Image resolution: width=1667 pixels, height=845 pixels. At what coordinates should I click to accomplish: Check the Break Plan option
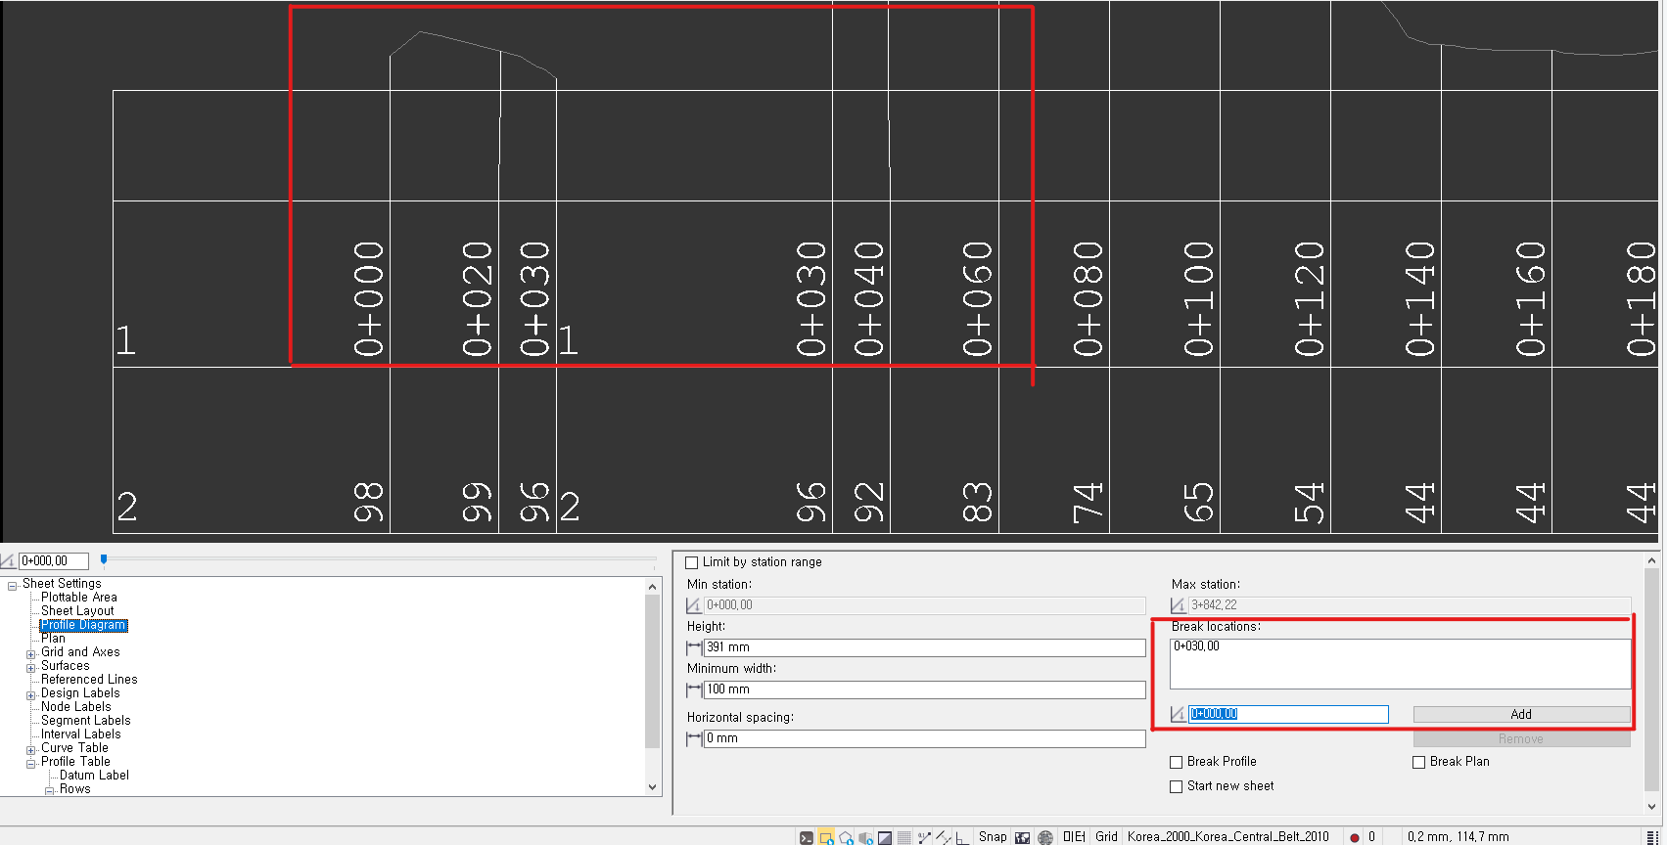pos(1419,762)
